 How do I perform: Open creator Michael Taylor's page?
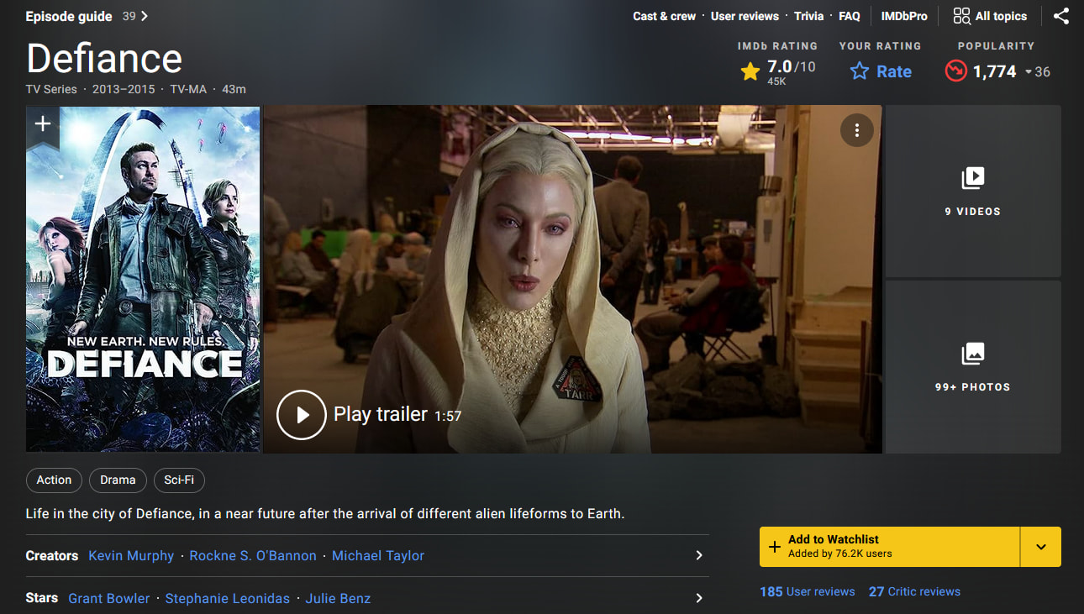tap(378, 555)
